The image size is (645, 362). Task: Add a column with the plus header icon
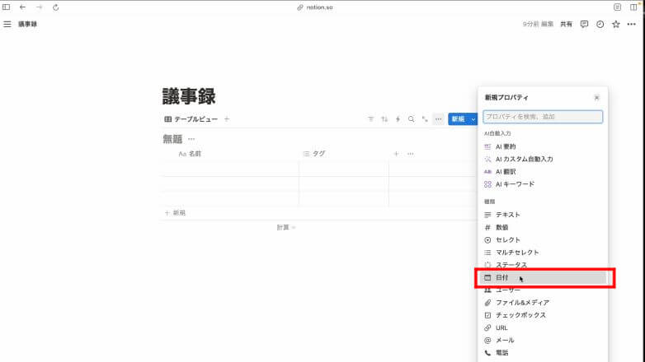coord(396,154)
